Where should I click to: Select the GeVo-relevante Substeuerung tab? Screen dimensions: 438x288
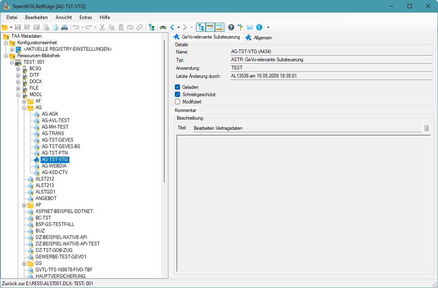coord(207,37)
